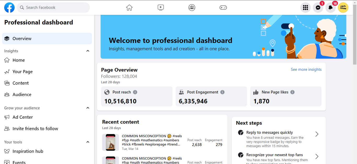Open notifications bell showing 18

[x=331, y=8]
